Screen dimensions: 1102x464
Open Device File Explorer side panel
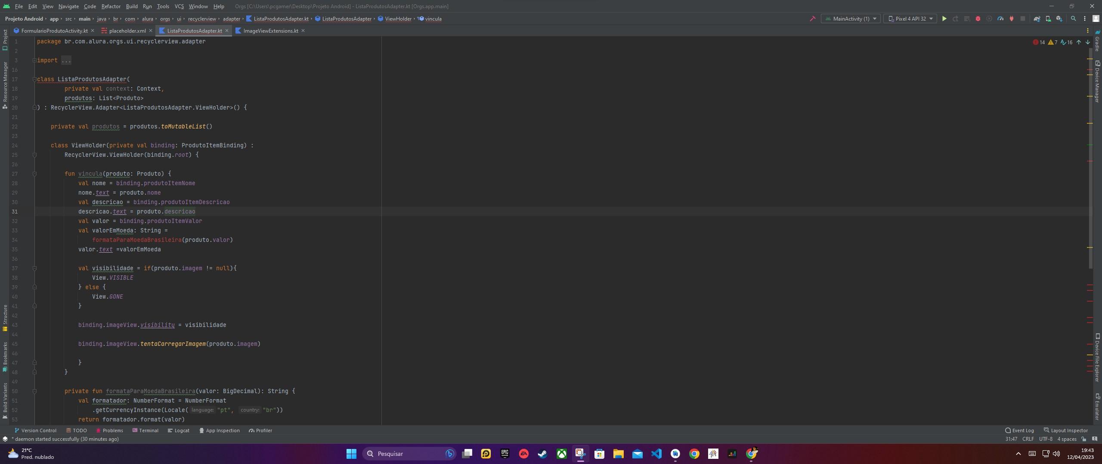[1097, 357]
